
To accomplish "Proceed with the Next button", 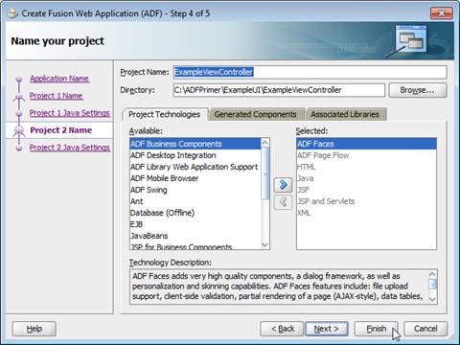I will coord(327,329).
